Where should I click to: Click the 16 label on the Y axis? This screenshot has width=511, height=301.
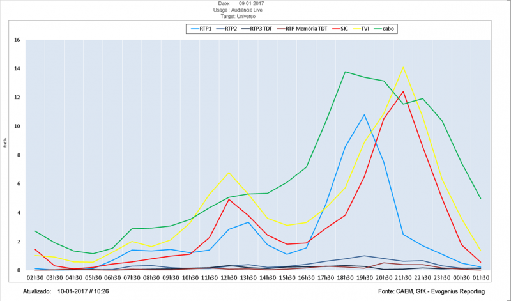(17, 40)
